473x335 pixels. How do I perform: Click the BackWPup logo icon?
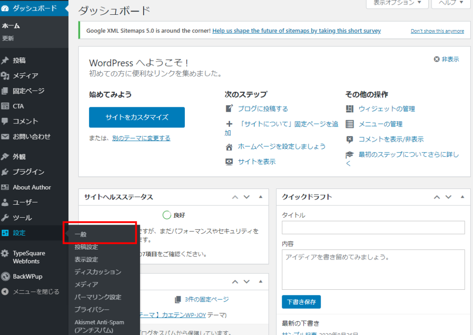(5, 276)
